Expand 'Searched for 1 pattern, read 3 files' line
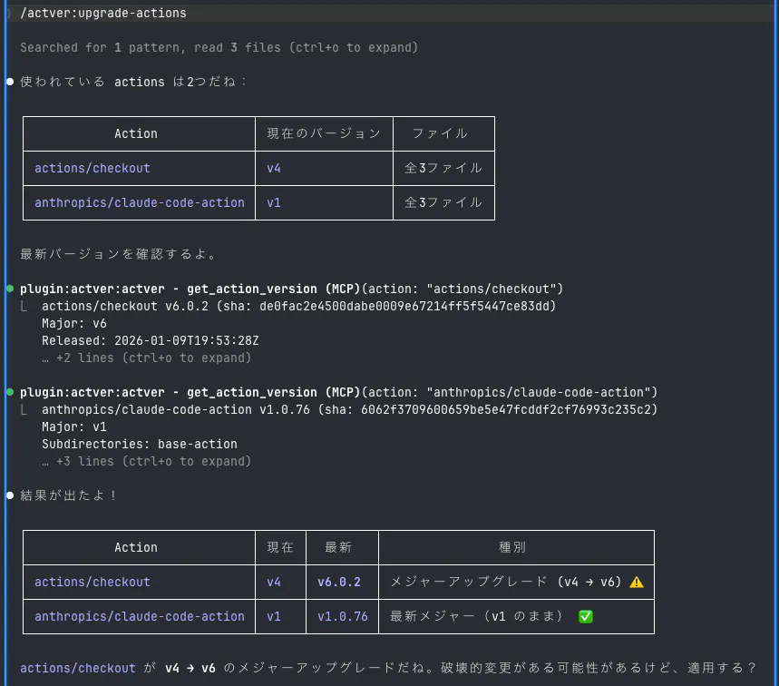This screenshot has width=779, height=686. [219, 48]
